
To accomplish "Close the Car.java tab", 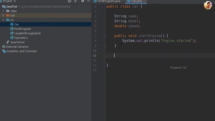I will [144, 1].
